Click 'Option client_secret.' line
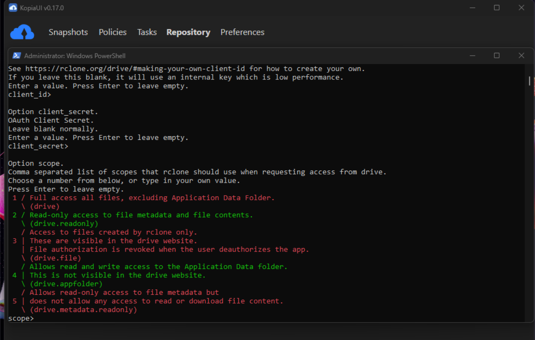535x340 pixels. pos(53,112)
